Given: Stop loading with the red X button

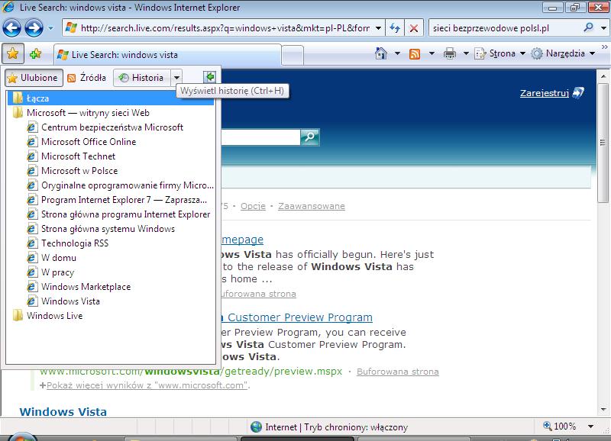Looking at the screenshot, I should point(414,28).
